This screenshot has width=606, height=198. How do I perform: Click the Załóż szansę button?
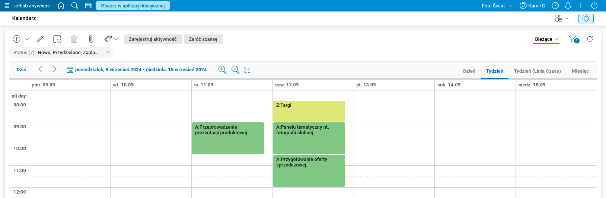click(203, 39)
